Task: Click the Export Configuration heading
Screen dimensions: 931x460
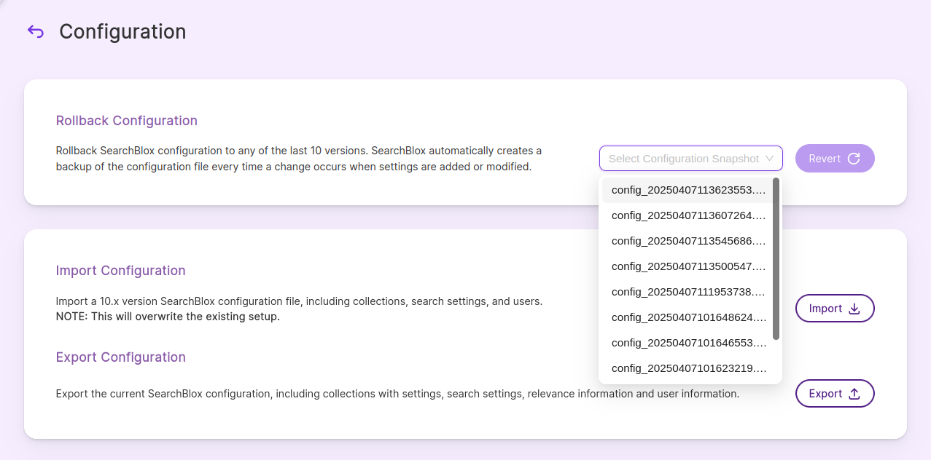Action: (x=121, y=357)
